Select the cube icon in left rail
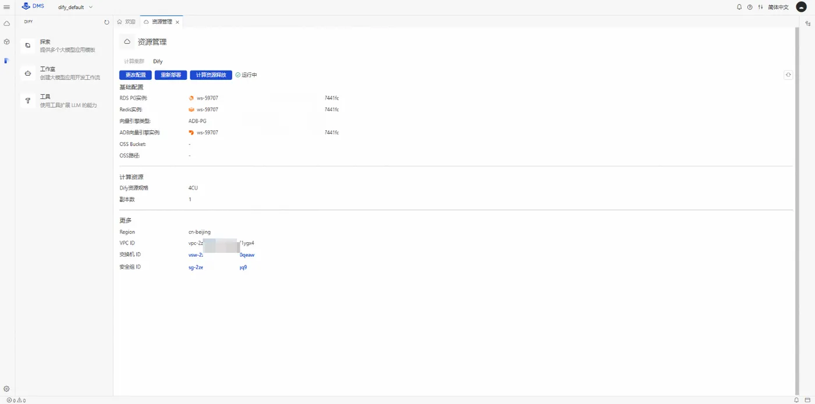 (7, 42)
